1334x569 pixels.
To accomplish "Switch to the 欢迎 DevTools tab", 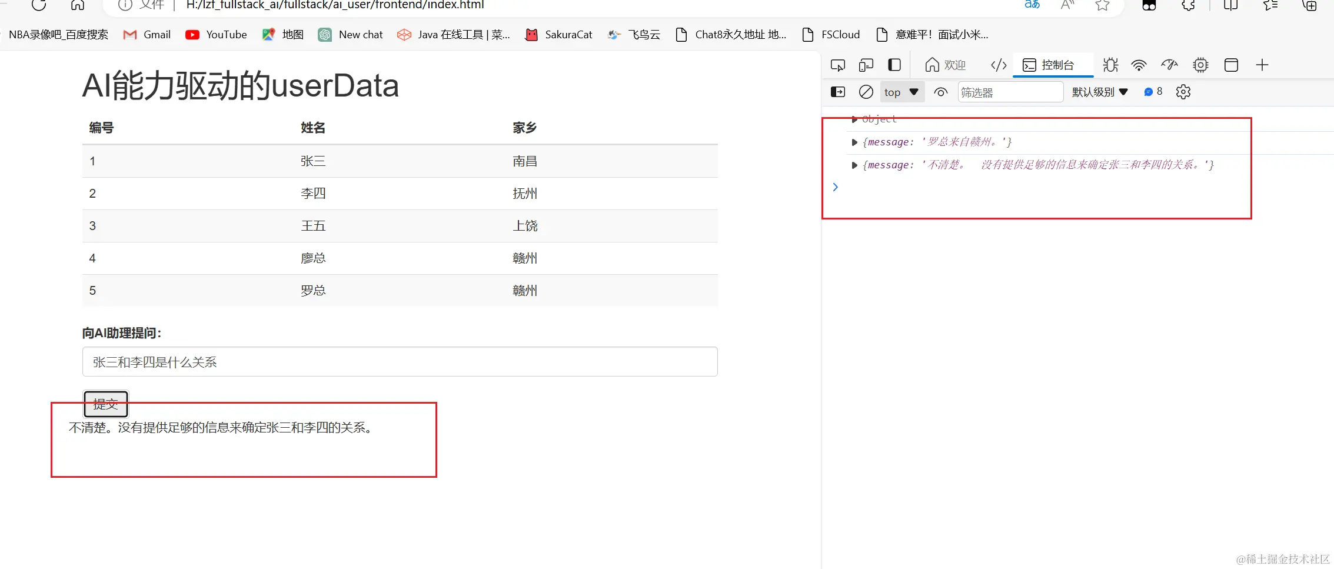I will pyautogui.click(x=945, y=65).
